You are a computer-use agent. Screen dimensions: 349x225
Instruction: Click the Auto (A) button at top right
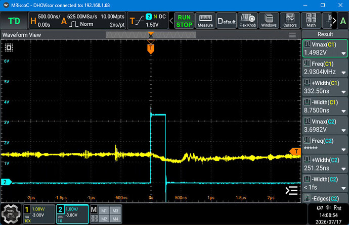[343, 21]
